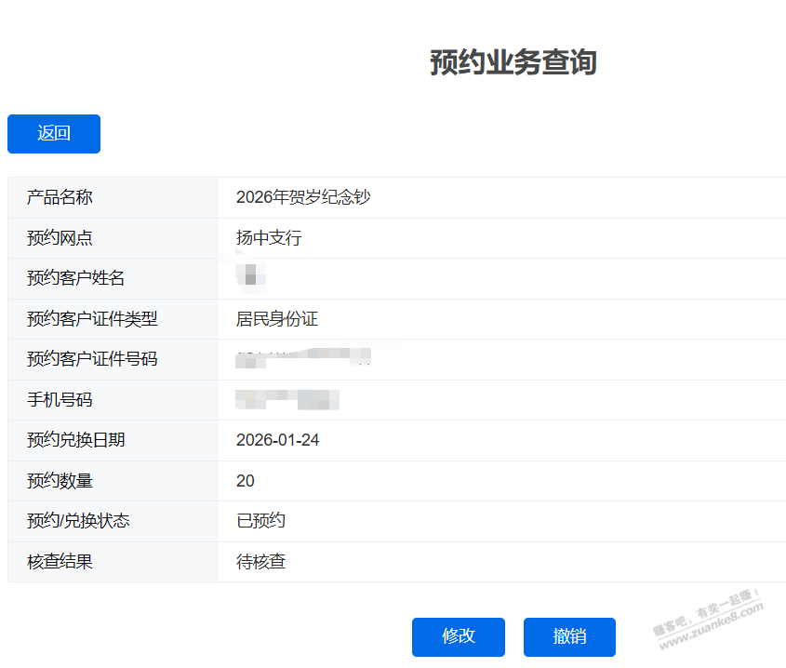This screenshot has width=786, height=668.
Task: Click the 核查结果 label
Action: (x=60, y=562)
